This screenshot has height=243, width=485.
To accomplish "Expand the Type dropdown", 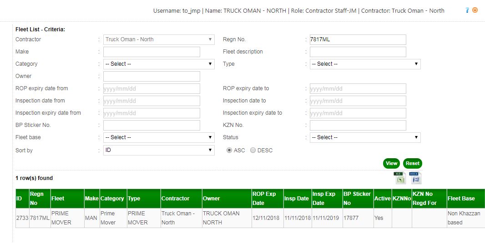I will tap(365, 64).
